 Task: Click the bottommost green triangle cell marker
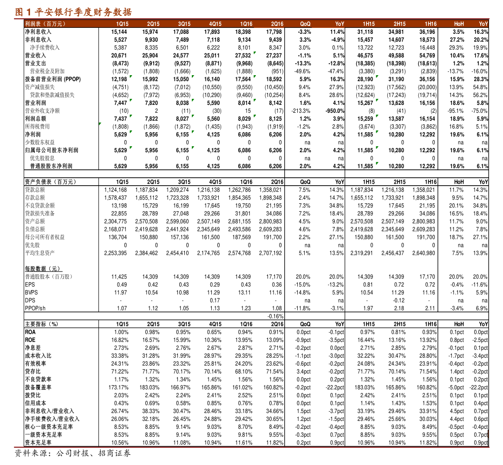point(377,163)
